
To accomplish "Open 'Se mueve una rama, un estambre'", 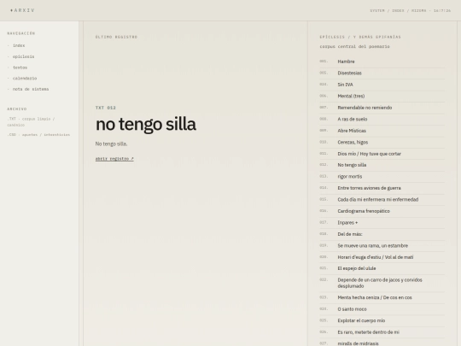I will (x=382, y=246).
